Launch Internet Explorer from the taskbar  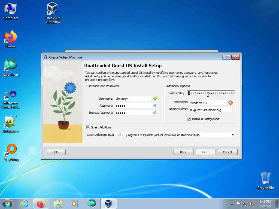coord(24,204)
